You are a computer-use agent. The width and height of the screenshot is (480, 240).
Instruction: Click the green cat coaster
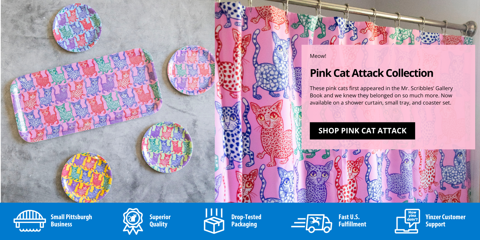[x=167, y=147]
